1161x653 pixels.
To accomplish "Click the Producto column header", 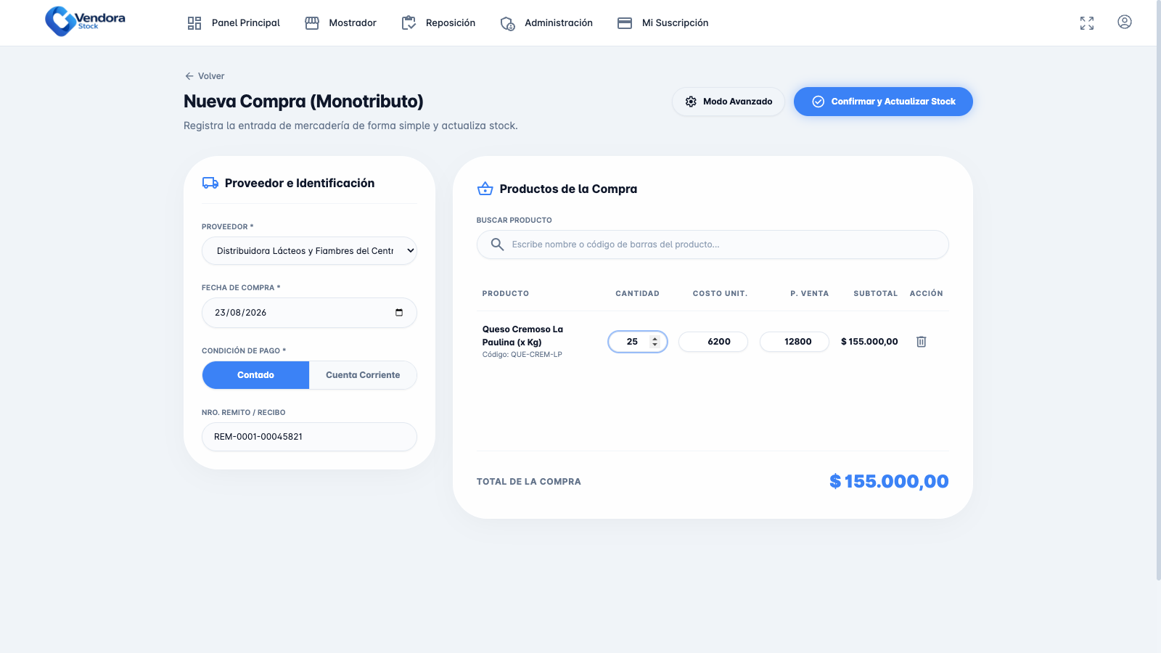I will pyautogui.click(x=506, y=294).
